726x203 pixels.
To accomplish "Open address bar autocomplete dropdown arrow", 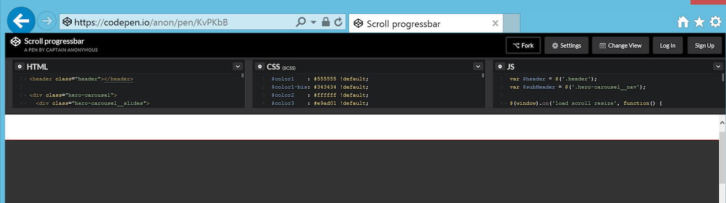I will (314, 23).
